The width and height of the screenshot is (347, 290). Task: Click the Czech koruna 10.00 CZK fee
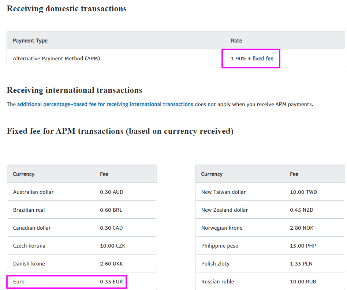[113, 246]
